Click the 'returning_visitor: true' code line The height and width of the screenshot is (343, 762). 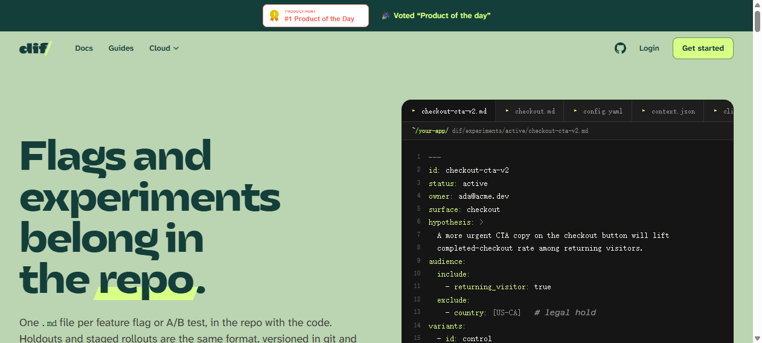click(x=498, y=287)
